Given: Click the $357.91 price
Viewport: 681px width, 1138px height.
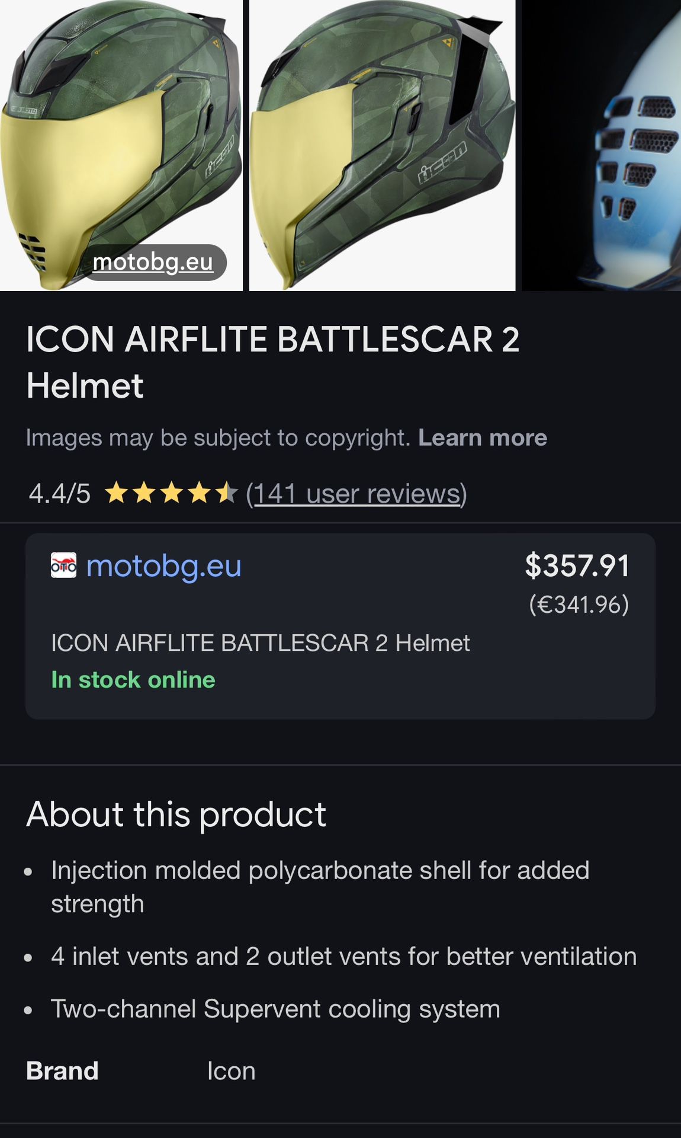Looking at the screenshot, I should tap(577, 565).
